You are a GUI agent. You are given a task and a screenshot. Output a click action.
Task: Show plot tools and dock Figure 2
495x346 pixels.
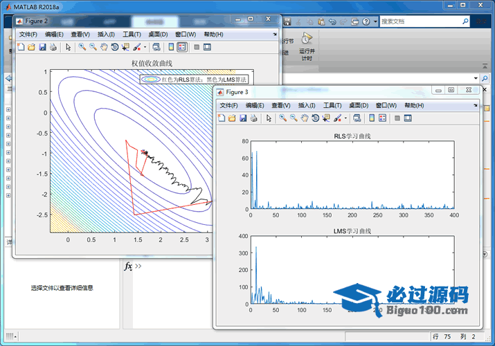click(207, 47)
